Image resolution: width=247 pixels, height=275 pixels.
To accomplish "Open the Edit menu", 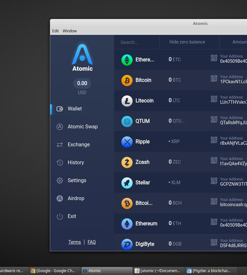I will click(x=55, y=31).
